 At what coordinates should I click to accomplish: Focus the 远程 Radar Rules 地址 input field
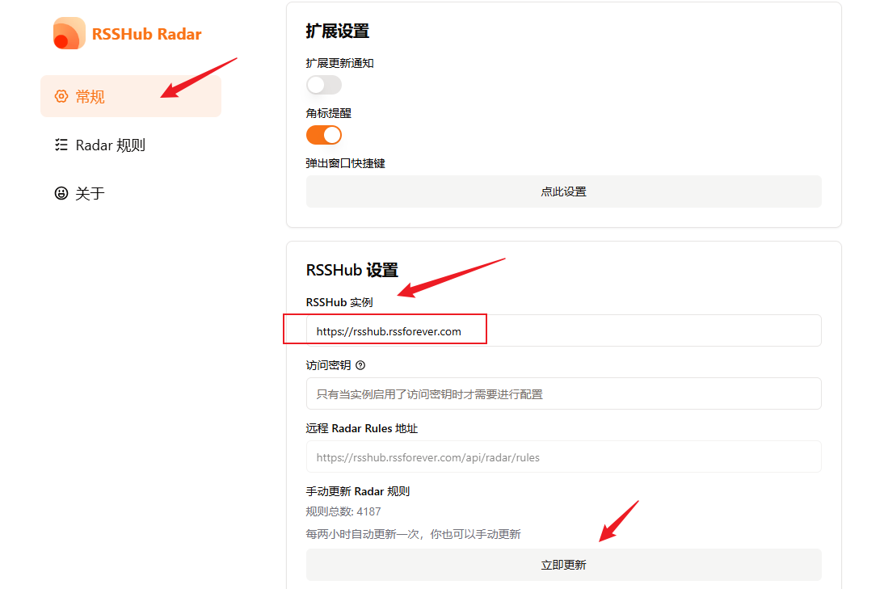(x=564, y=457)
